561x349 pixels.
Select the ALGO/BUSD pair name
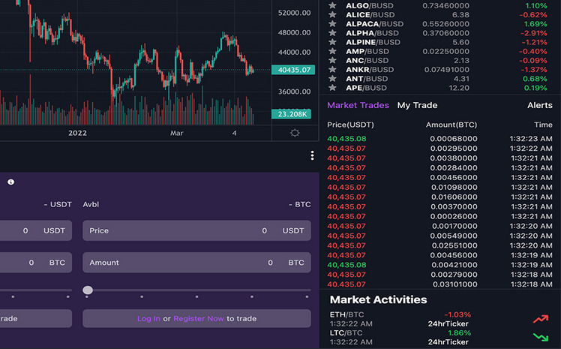[x=370, y=5]
